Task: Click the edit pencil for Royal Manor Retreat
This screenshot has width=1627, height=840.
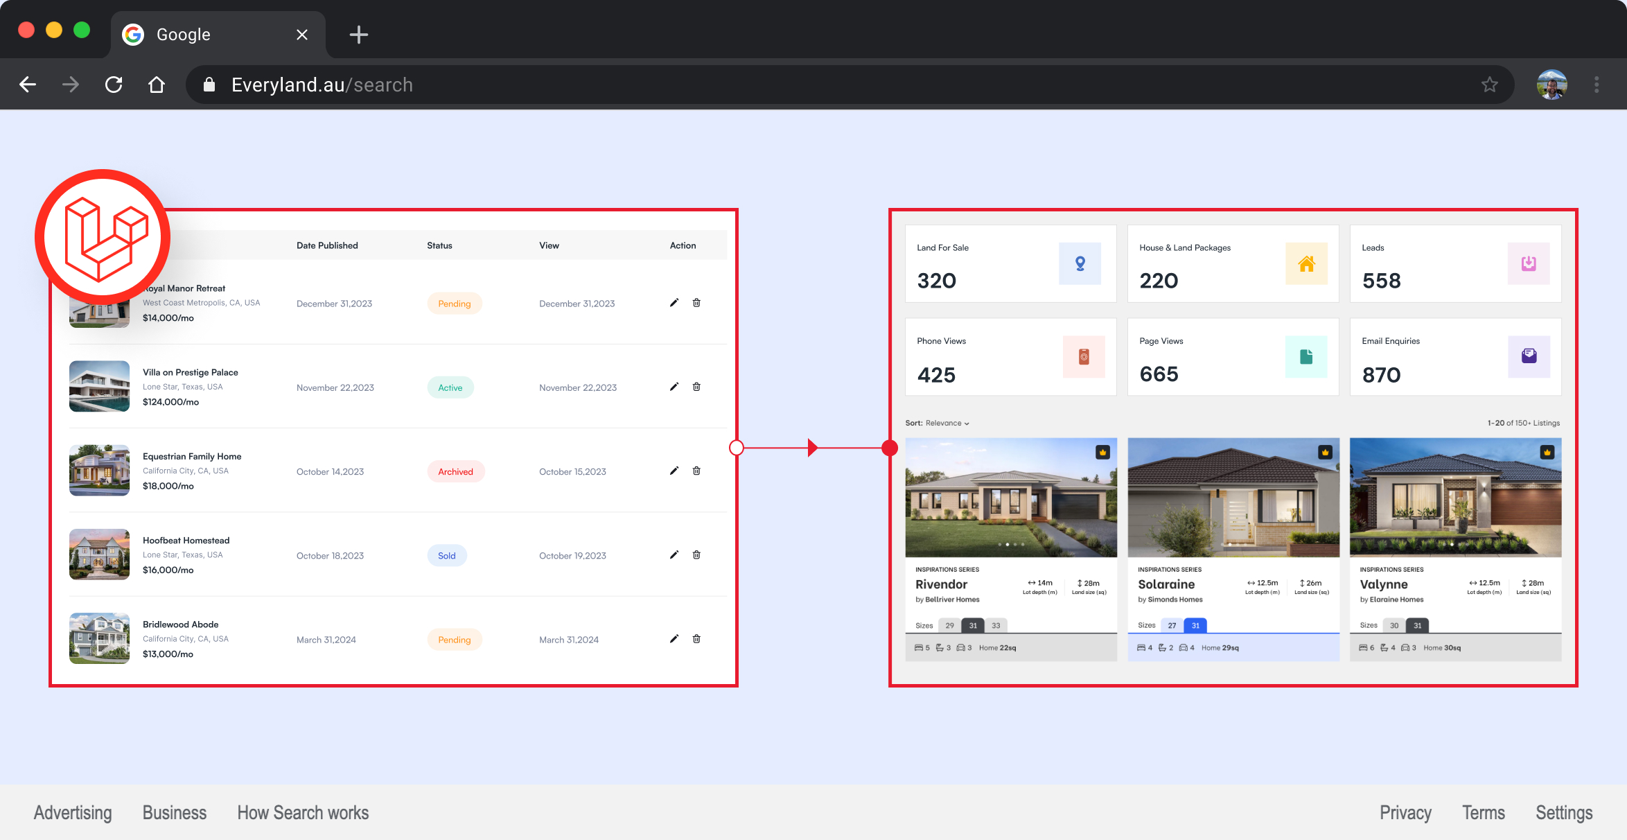Action: (x=674, y=303)
